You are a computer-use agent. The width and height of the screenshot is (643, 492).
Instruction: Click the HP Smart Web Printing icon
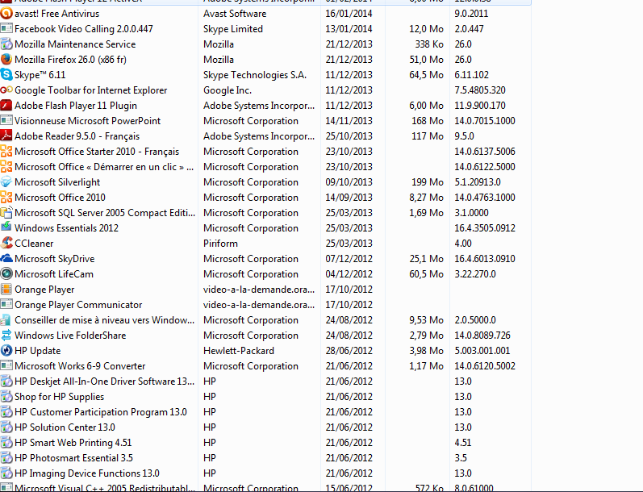tap(6, 442)
